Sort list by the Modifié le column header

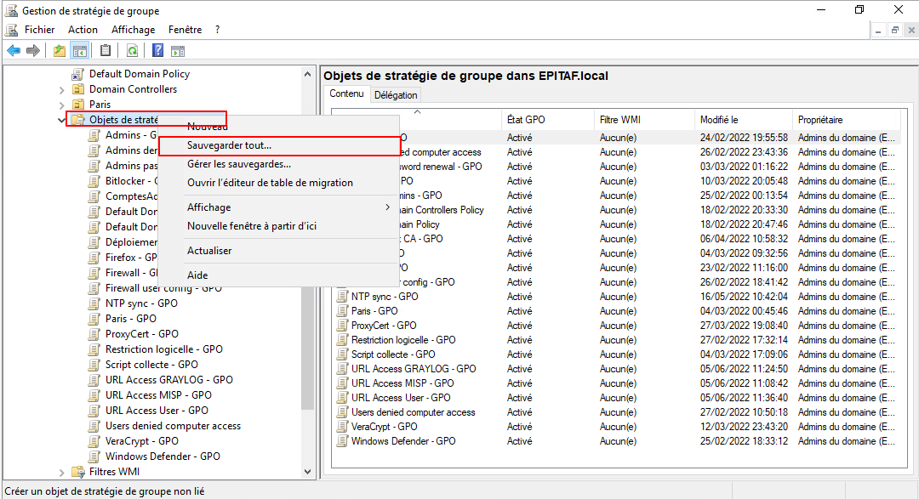pos(719,120)
